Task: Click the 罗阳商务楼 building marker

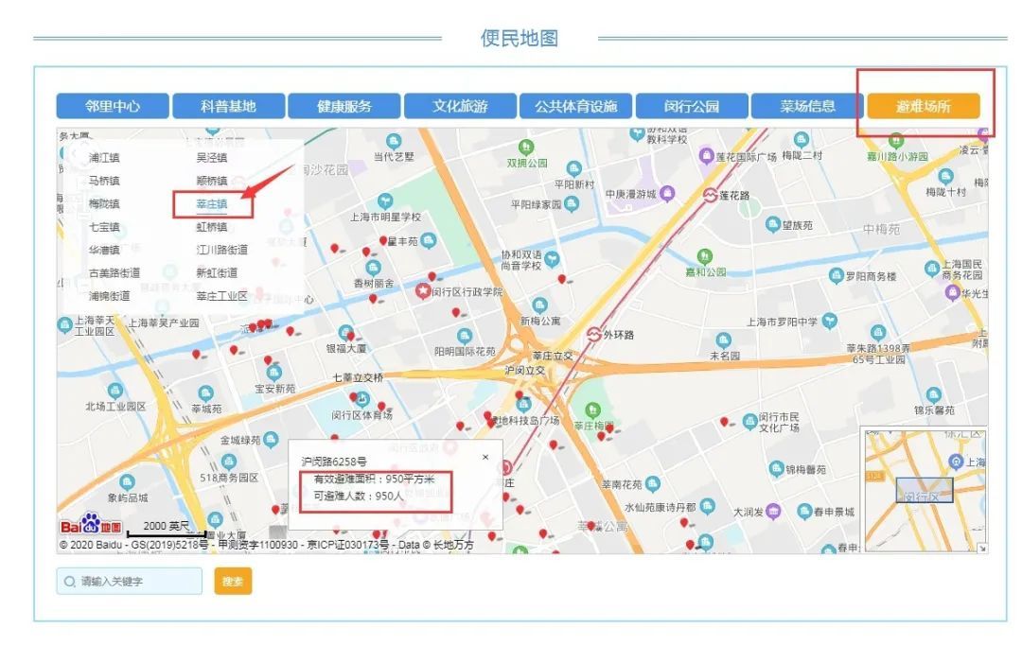Action: click(837, 275)
